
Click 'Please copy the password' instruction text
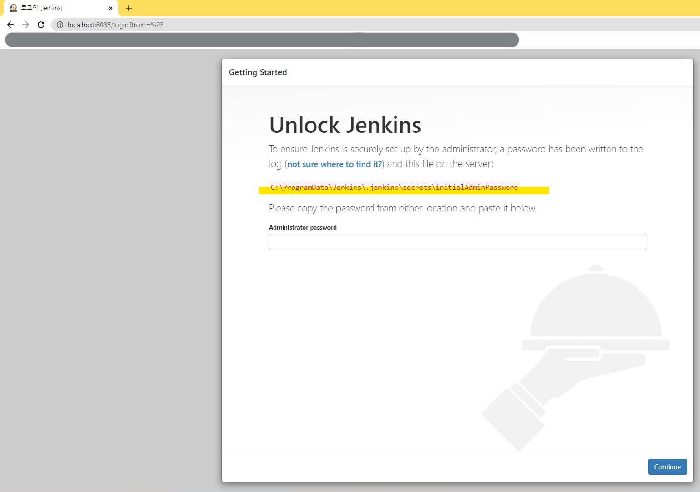tap(403, 208)
